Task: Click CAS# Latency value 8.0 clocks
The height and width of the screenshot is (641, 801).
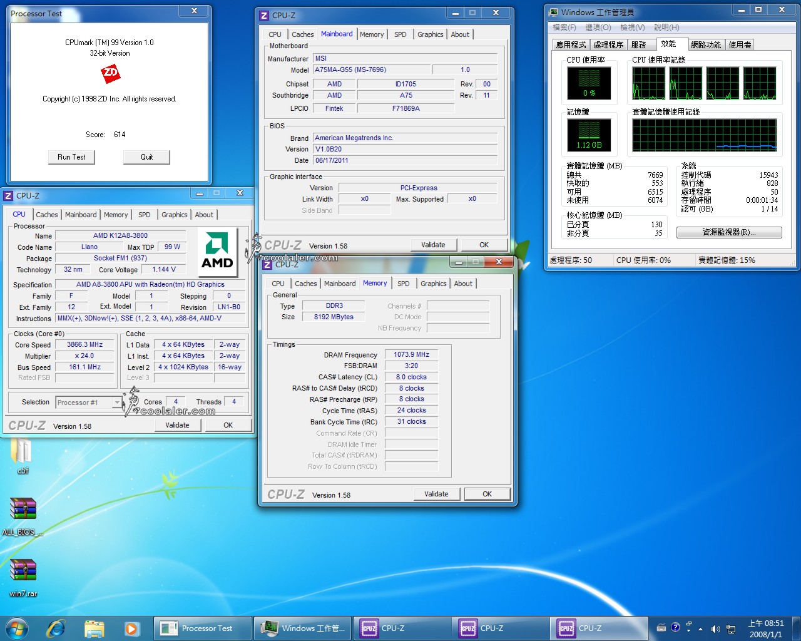Action: pyautogui.click(x=411, y=377)
